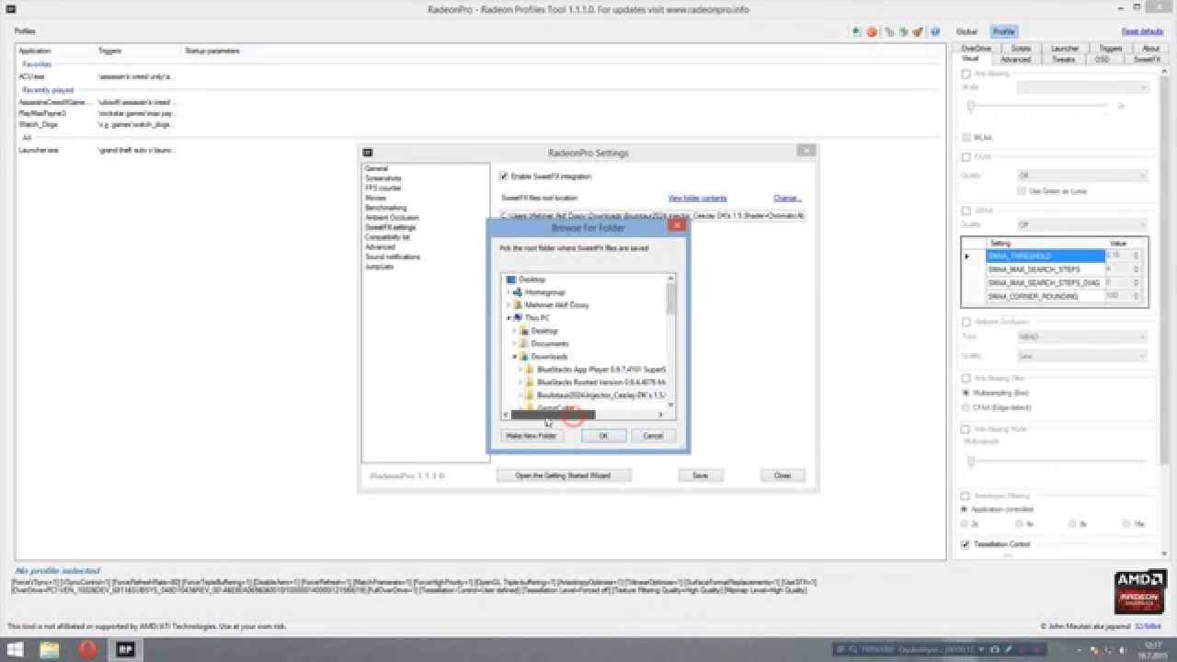
Task: Open the Start menu on taskbar
Action: coord(17,650)
